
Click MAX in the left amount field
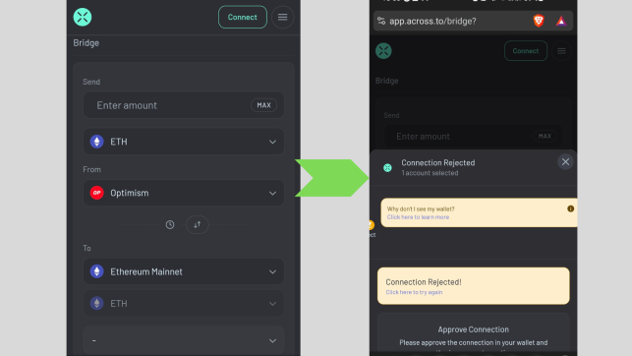pyautogui.click(x=264, y=105)
